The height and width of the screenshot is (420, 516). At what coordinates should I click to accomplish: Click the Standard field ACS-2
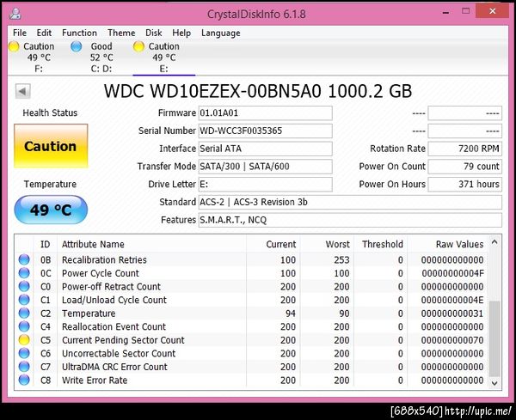pos(350,202)
